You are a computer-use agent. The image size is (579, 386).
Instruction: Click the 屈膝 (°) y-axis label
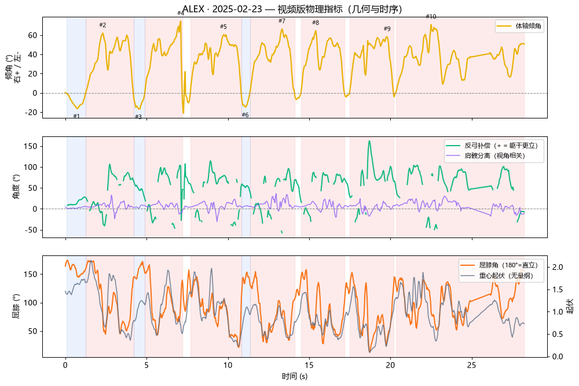[16, 306]
